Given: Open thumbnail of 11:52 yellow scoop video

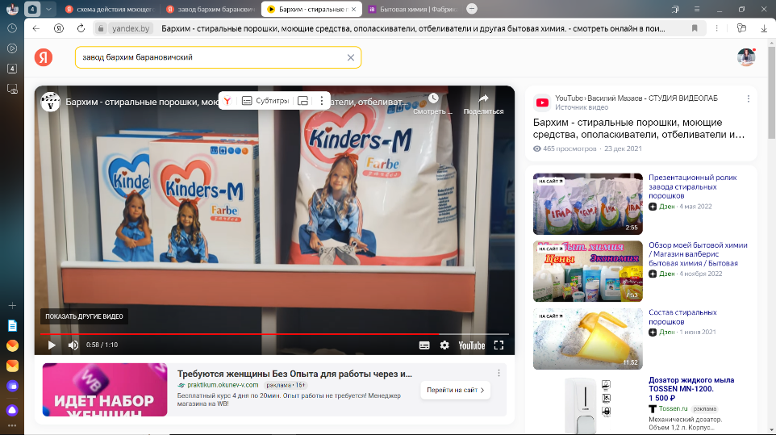Looking at the screenshot, I should [588, 339].
